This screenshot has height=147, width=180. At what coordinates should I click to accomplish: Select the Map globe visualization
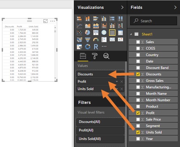[x=104, y=32]
